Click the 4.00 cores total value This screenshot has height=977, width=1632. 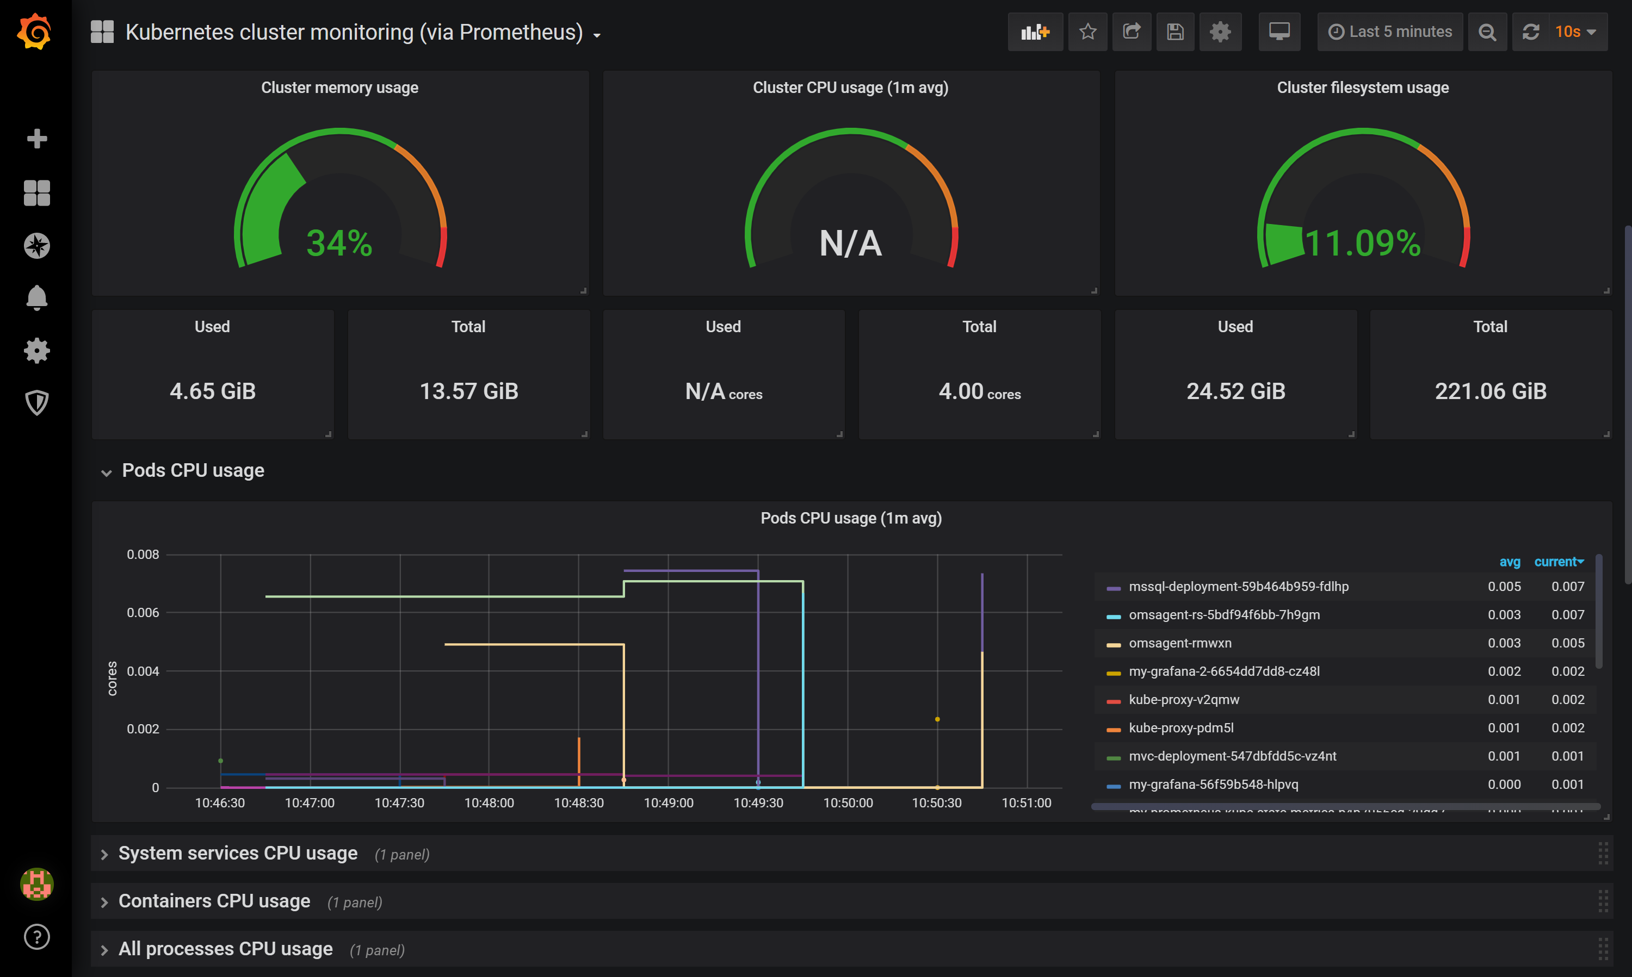click(x=979, y=391)
